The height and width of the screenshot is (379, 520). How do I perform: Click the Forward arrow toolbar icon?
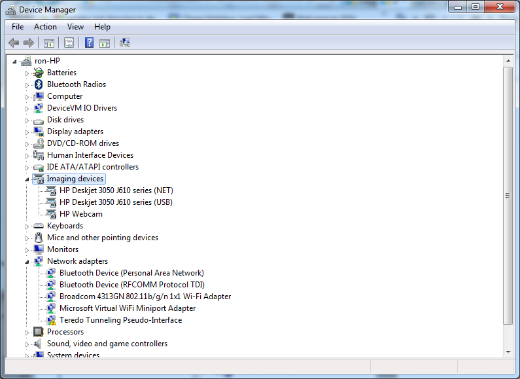[29, 43]
